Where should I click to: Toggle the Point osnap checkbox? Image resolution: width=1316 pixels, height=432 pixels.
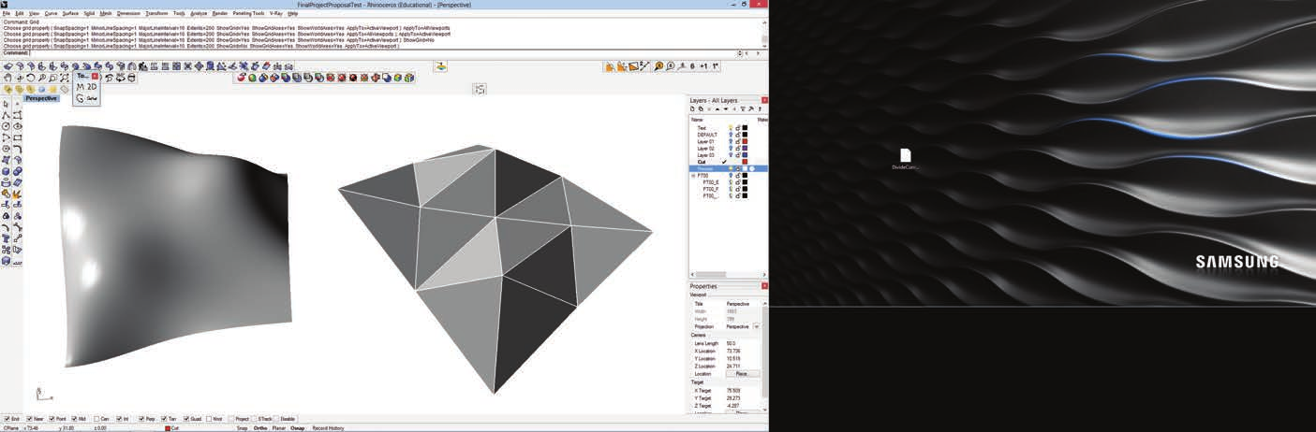pyautogui.click(x=52, y=419)
